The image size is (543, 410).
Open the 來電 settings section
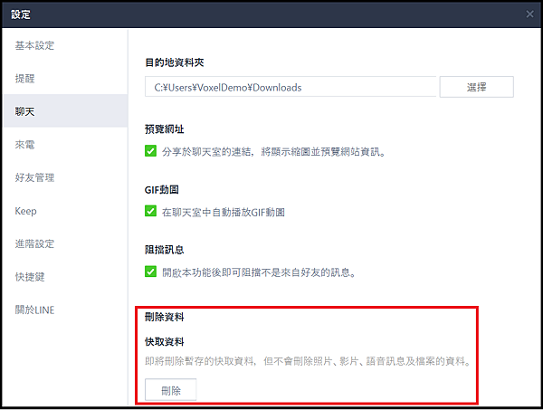[x=65, y=145]
